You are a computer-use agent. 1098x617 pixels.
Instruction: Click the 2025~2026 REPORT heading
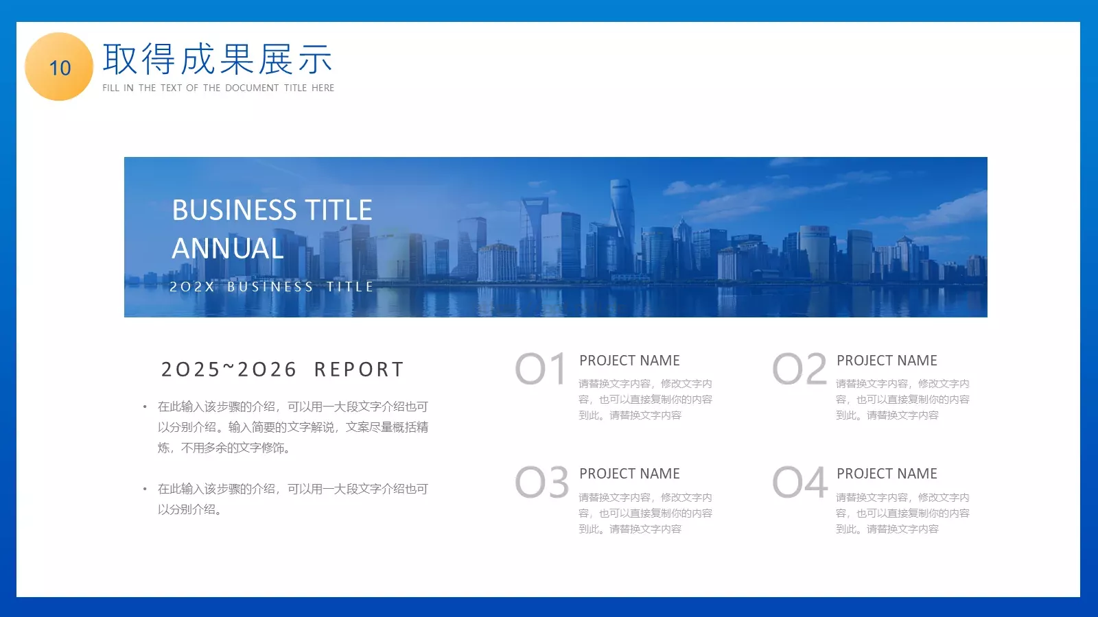[x=282, y=370]
